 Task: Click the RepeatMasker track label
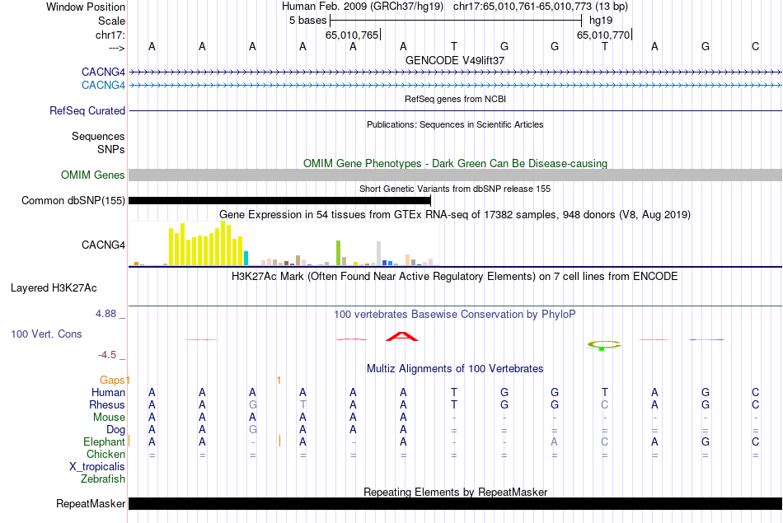click(91, 503)
